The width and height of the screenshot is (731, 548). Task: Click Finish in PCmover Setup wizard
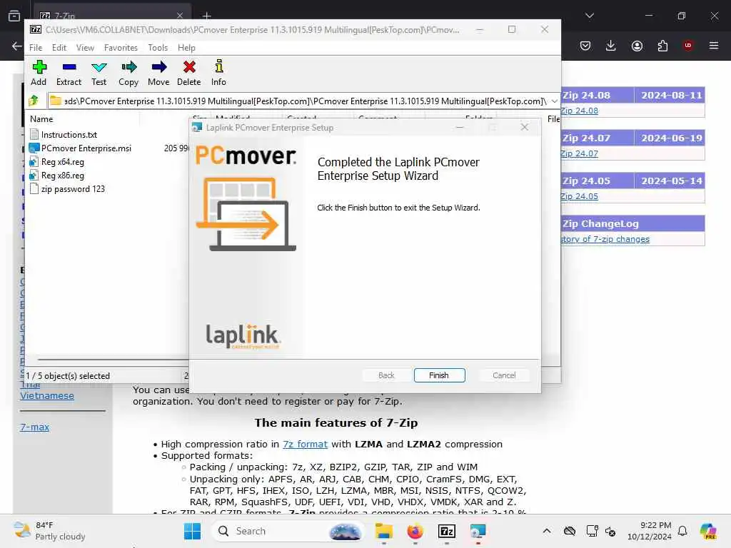point(439,375)
